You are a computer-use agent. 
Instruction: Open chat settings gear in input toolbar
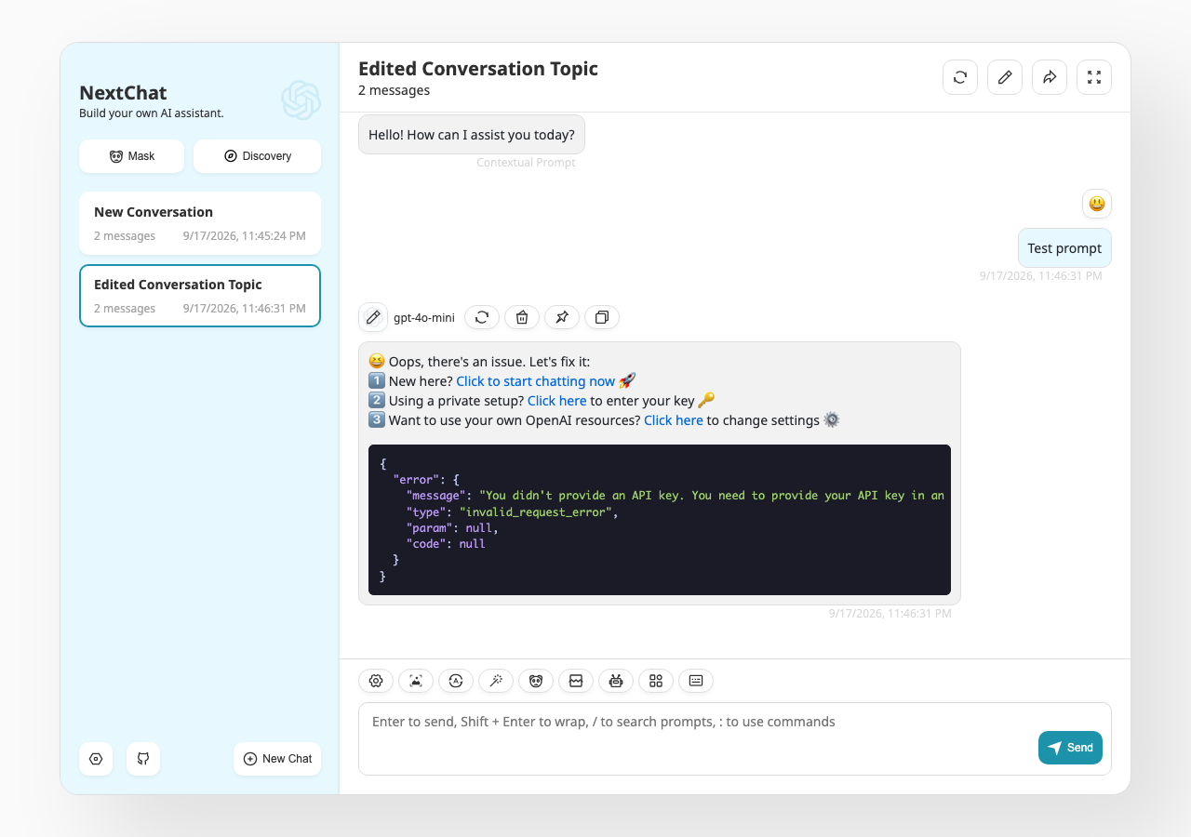pos(376,681)
